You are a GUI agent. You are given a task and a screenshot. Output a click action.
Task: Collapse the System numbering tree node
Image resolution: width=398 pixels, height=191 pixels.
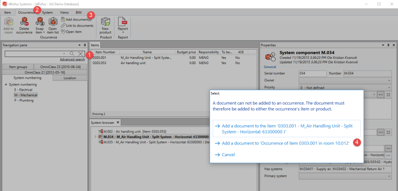point(6,84)
